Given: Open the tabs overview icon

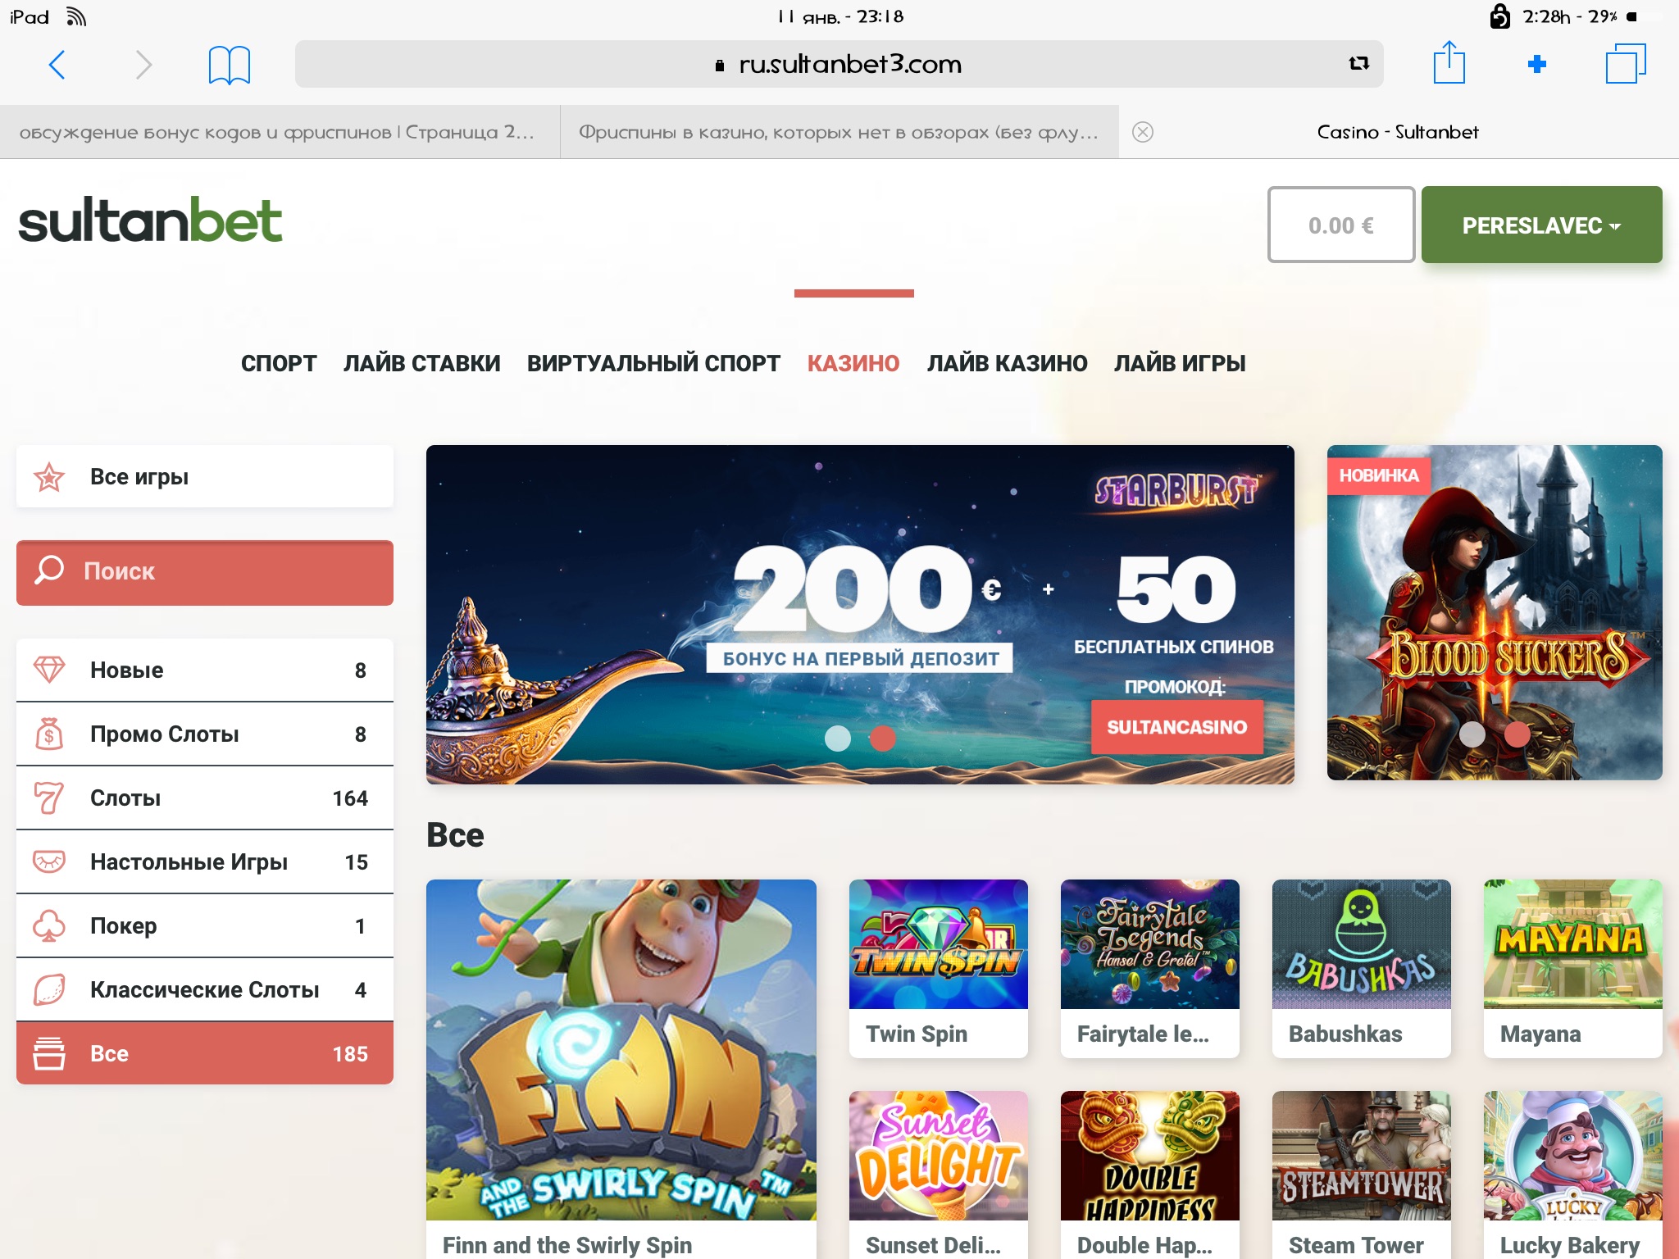Looking at the screenshot, I should coord(1625,63).
